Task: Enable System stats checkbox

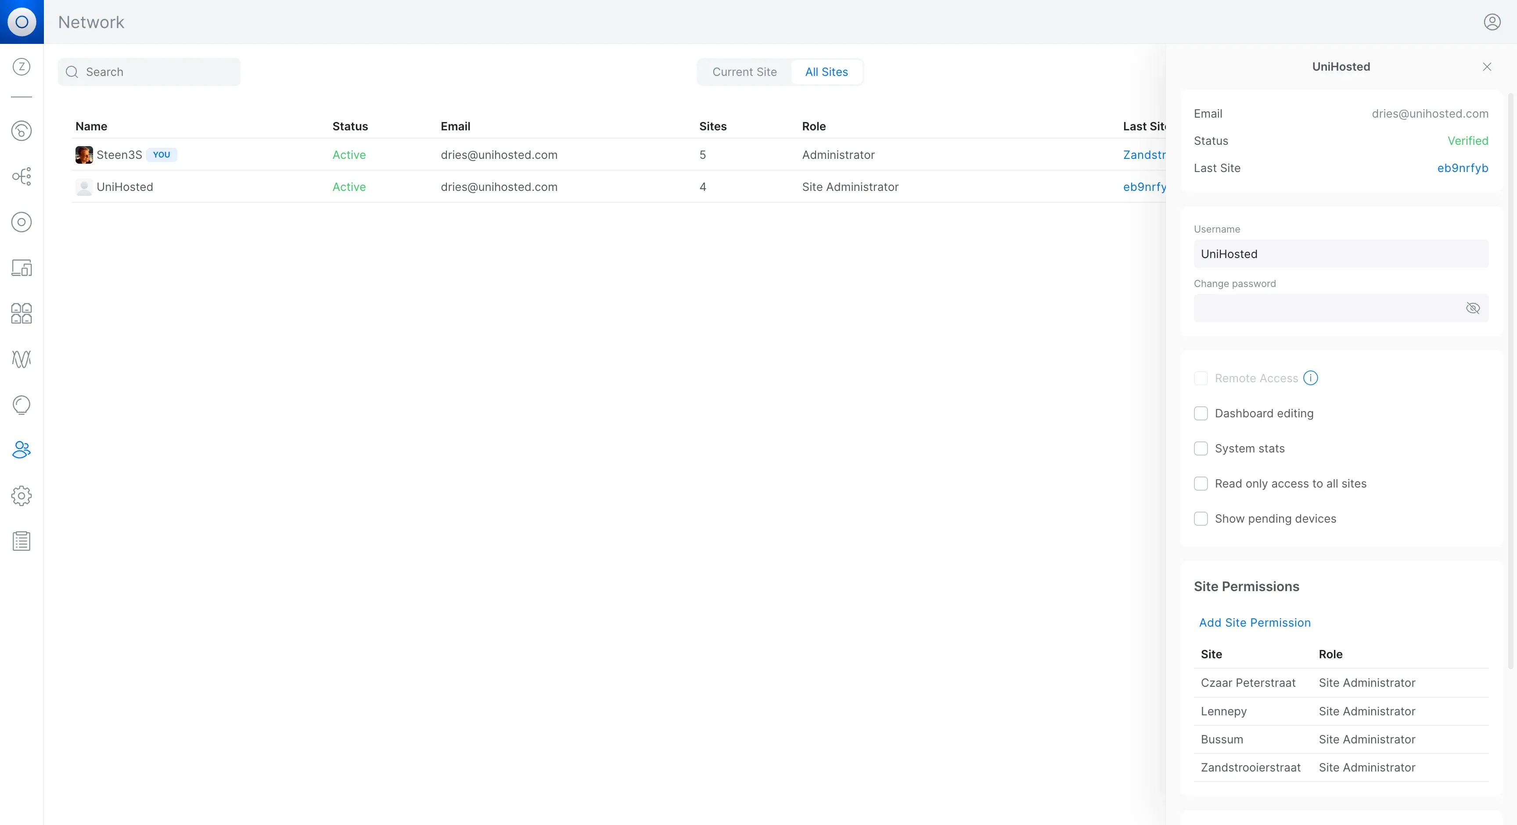Action: pos(1201,449)
